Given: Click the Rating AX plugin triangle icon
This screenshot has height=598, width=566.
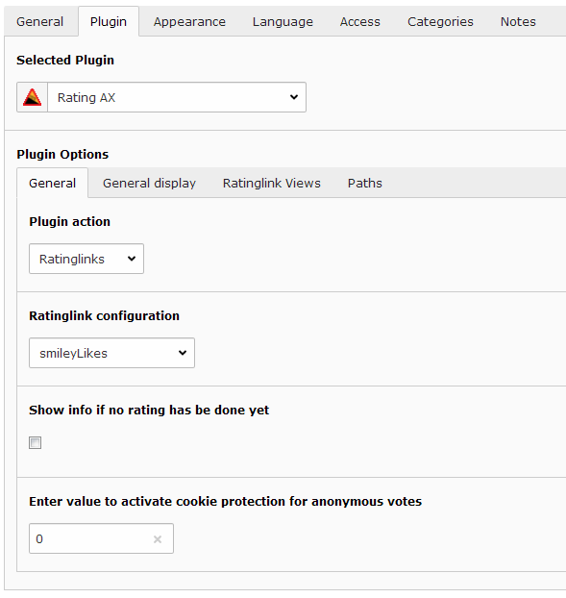Looking at the screenshot, I should click(32, 97).
